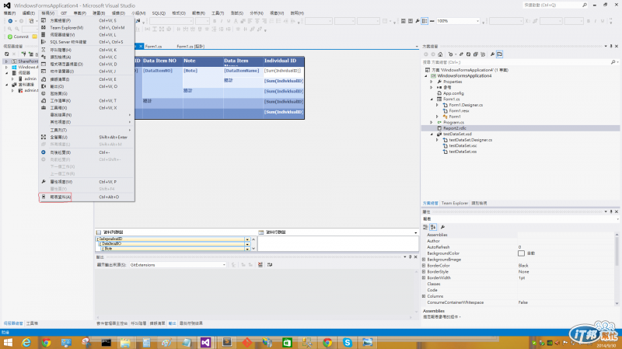The height and width of the screenshot is (349, 622).
Task: Click the show all files icon in Solution Explorer
Action: [x=483, y=54]
